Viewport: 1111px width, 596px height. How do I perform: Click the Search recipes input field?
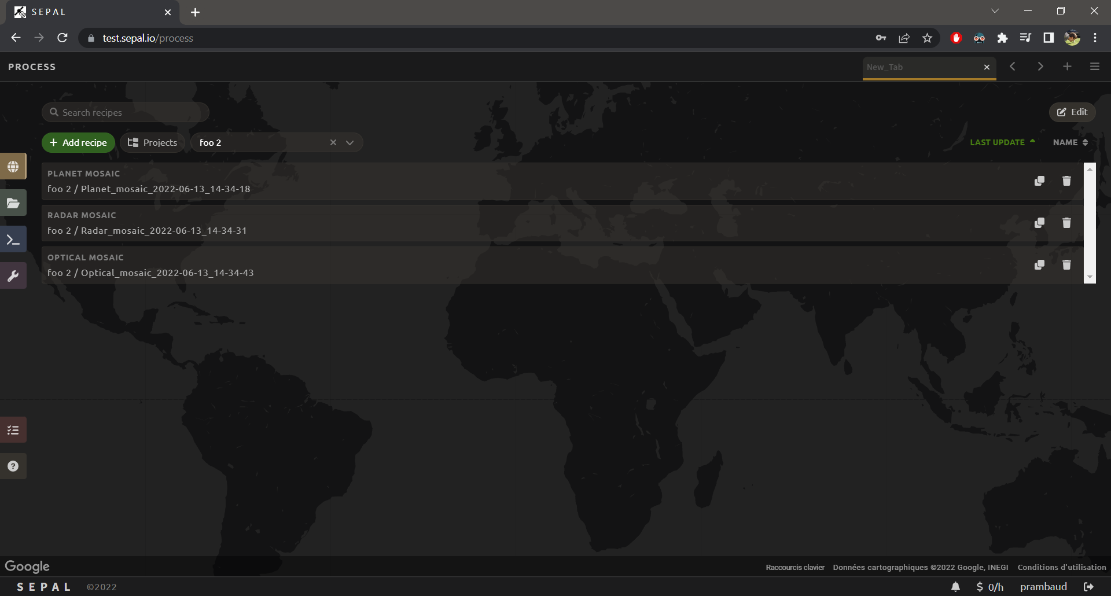coord(130,112)
